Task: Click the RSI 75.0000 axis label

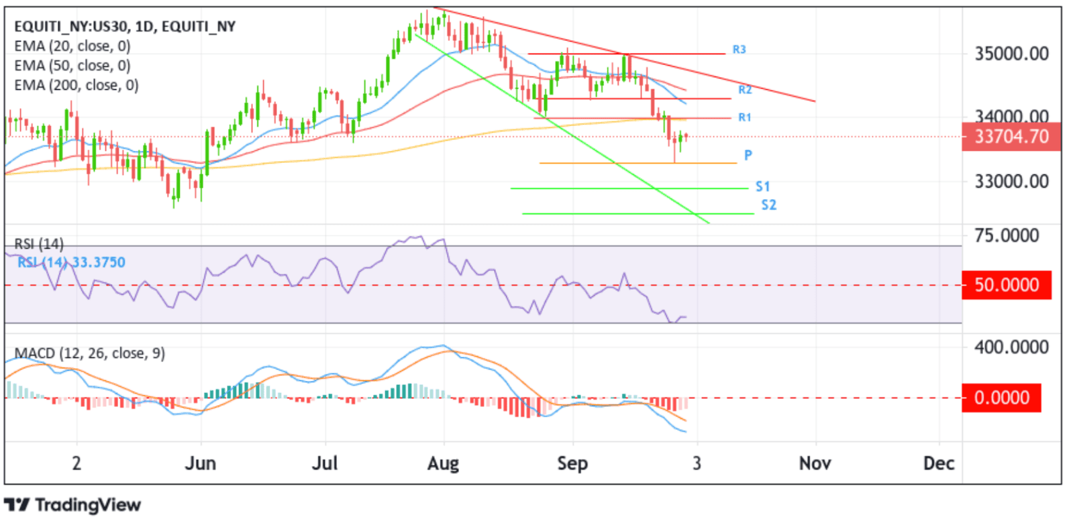Action: coord(1007,235)
